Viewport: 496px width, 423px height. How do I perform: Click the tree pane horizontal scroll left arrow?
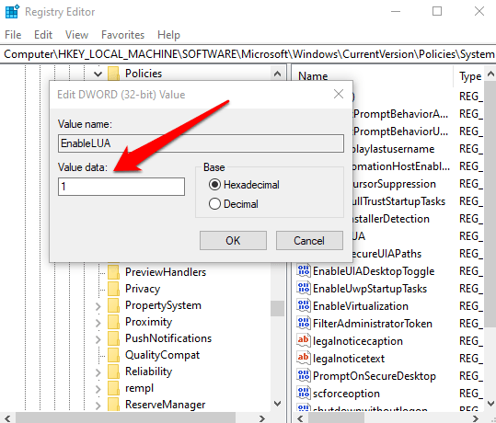tap(7, 418)
